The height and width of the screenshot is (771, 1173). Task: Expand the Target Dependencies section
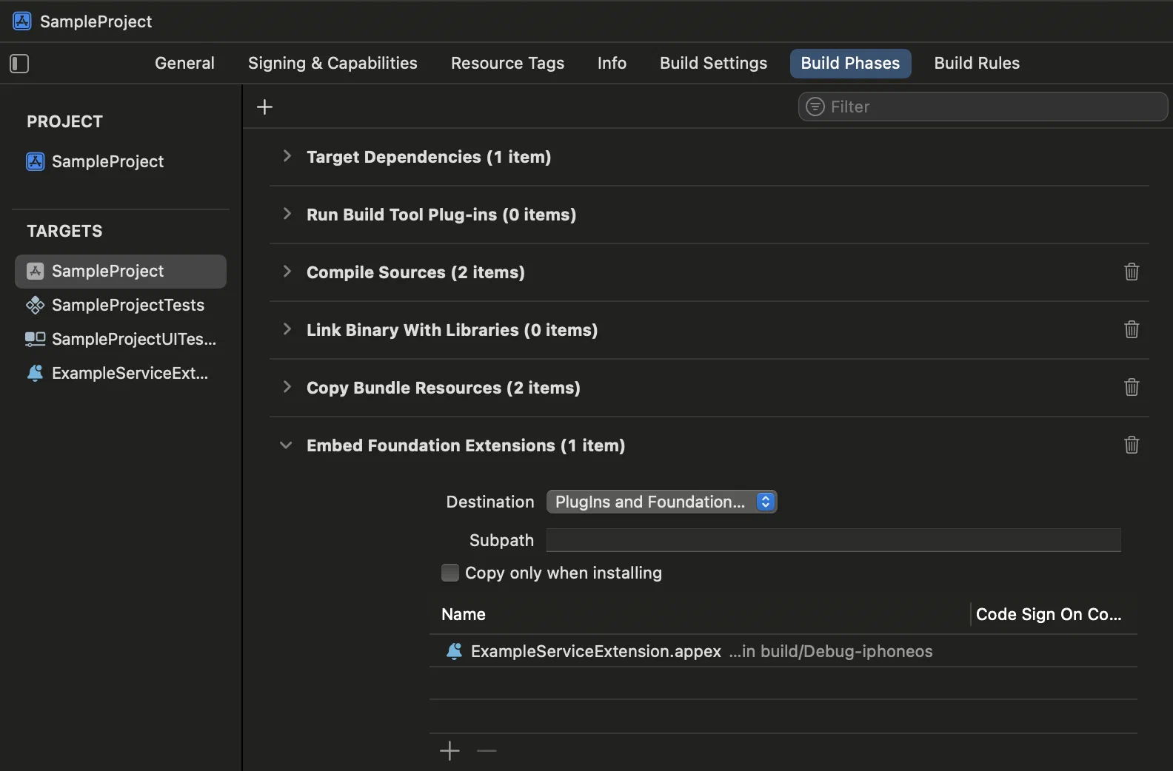tap(287, 156)
